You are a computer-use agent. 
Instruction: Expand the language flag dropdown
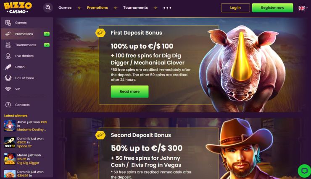[x=303, y=8]
